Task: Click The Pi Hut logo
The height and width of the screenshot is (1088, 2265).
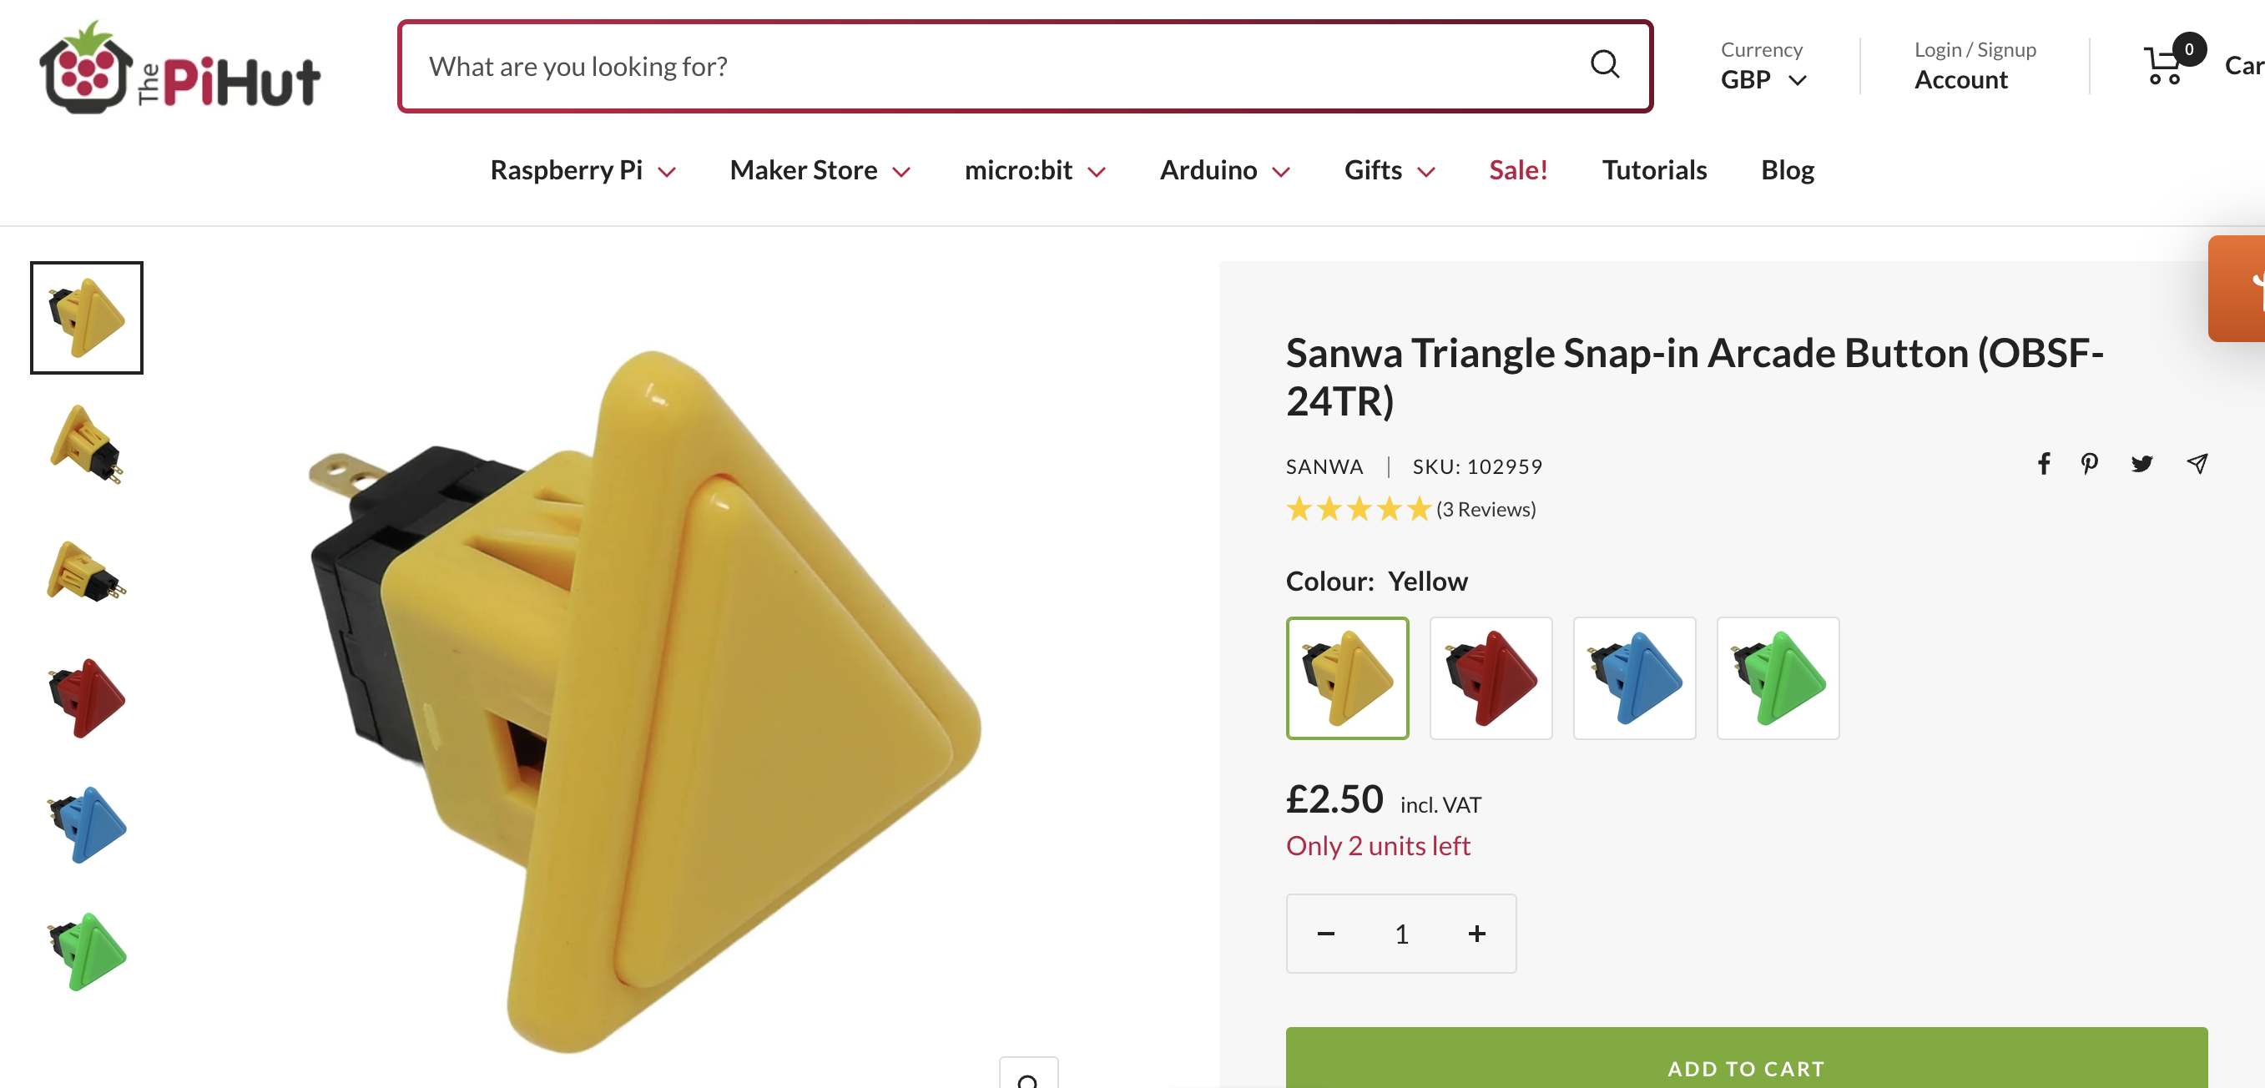Action: [x=180, y=68]
